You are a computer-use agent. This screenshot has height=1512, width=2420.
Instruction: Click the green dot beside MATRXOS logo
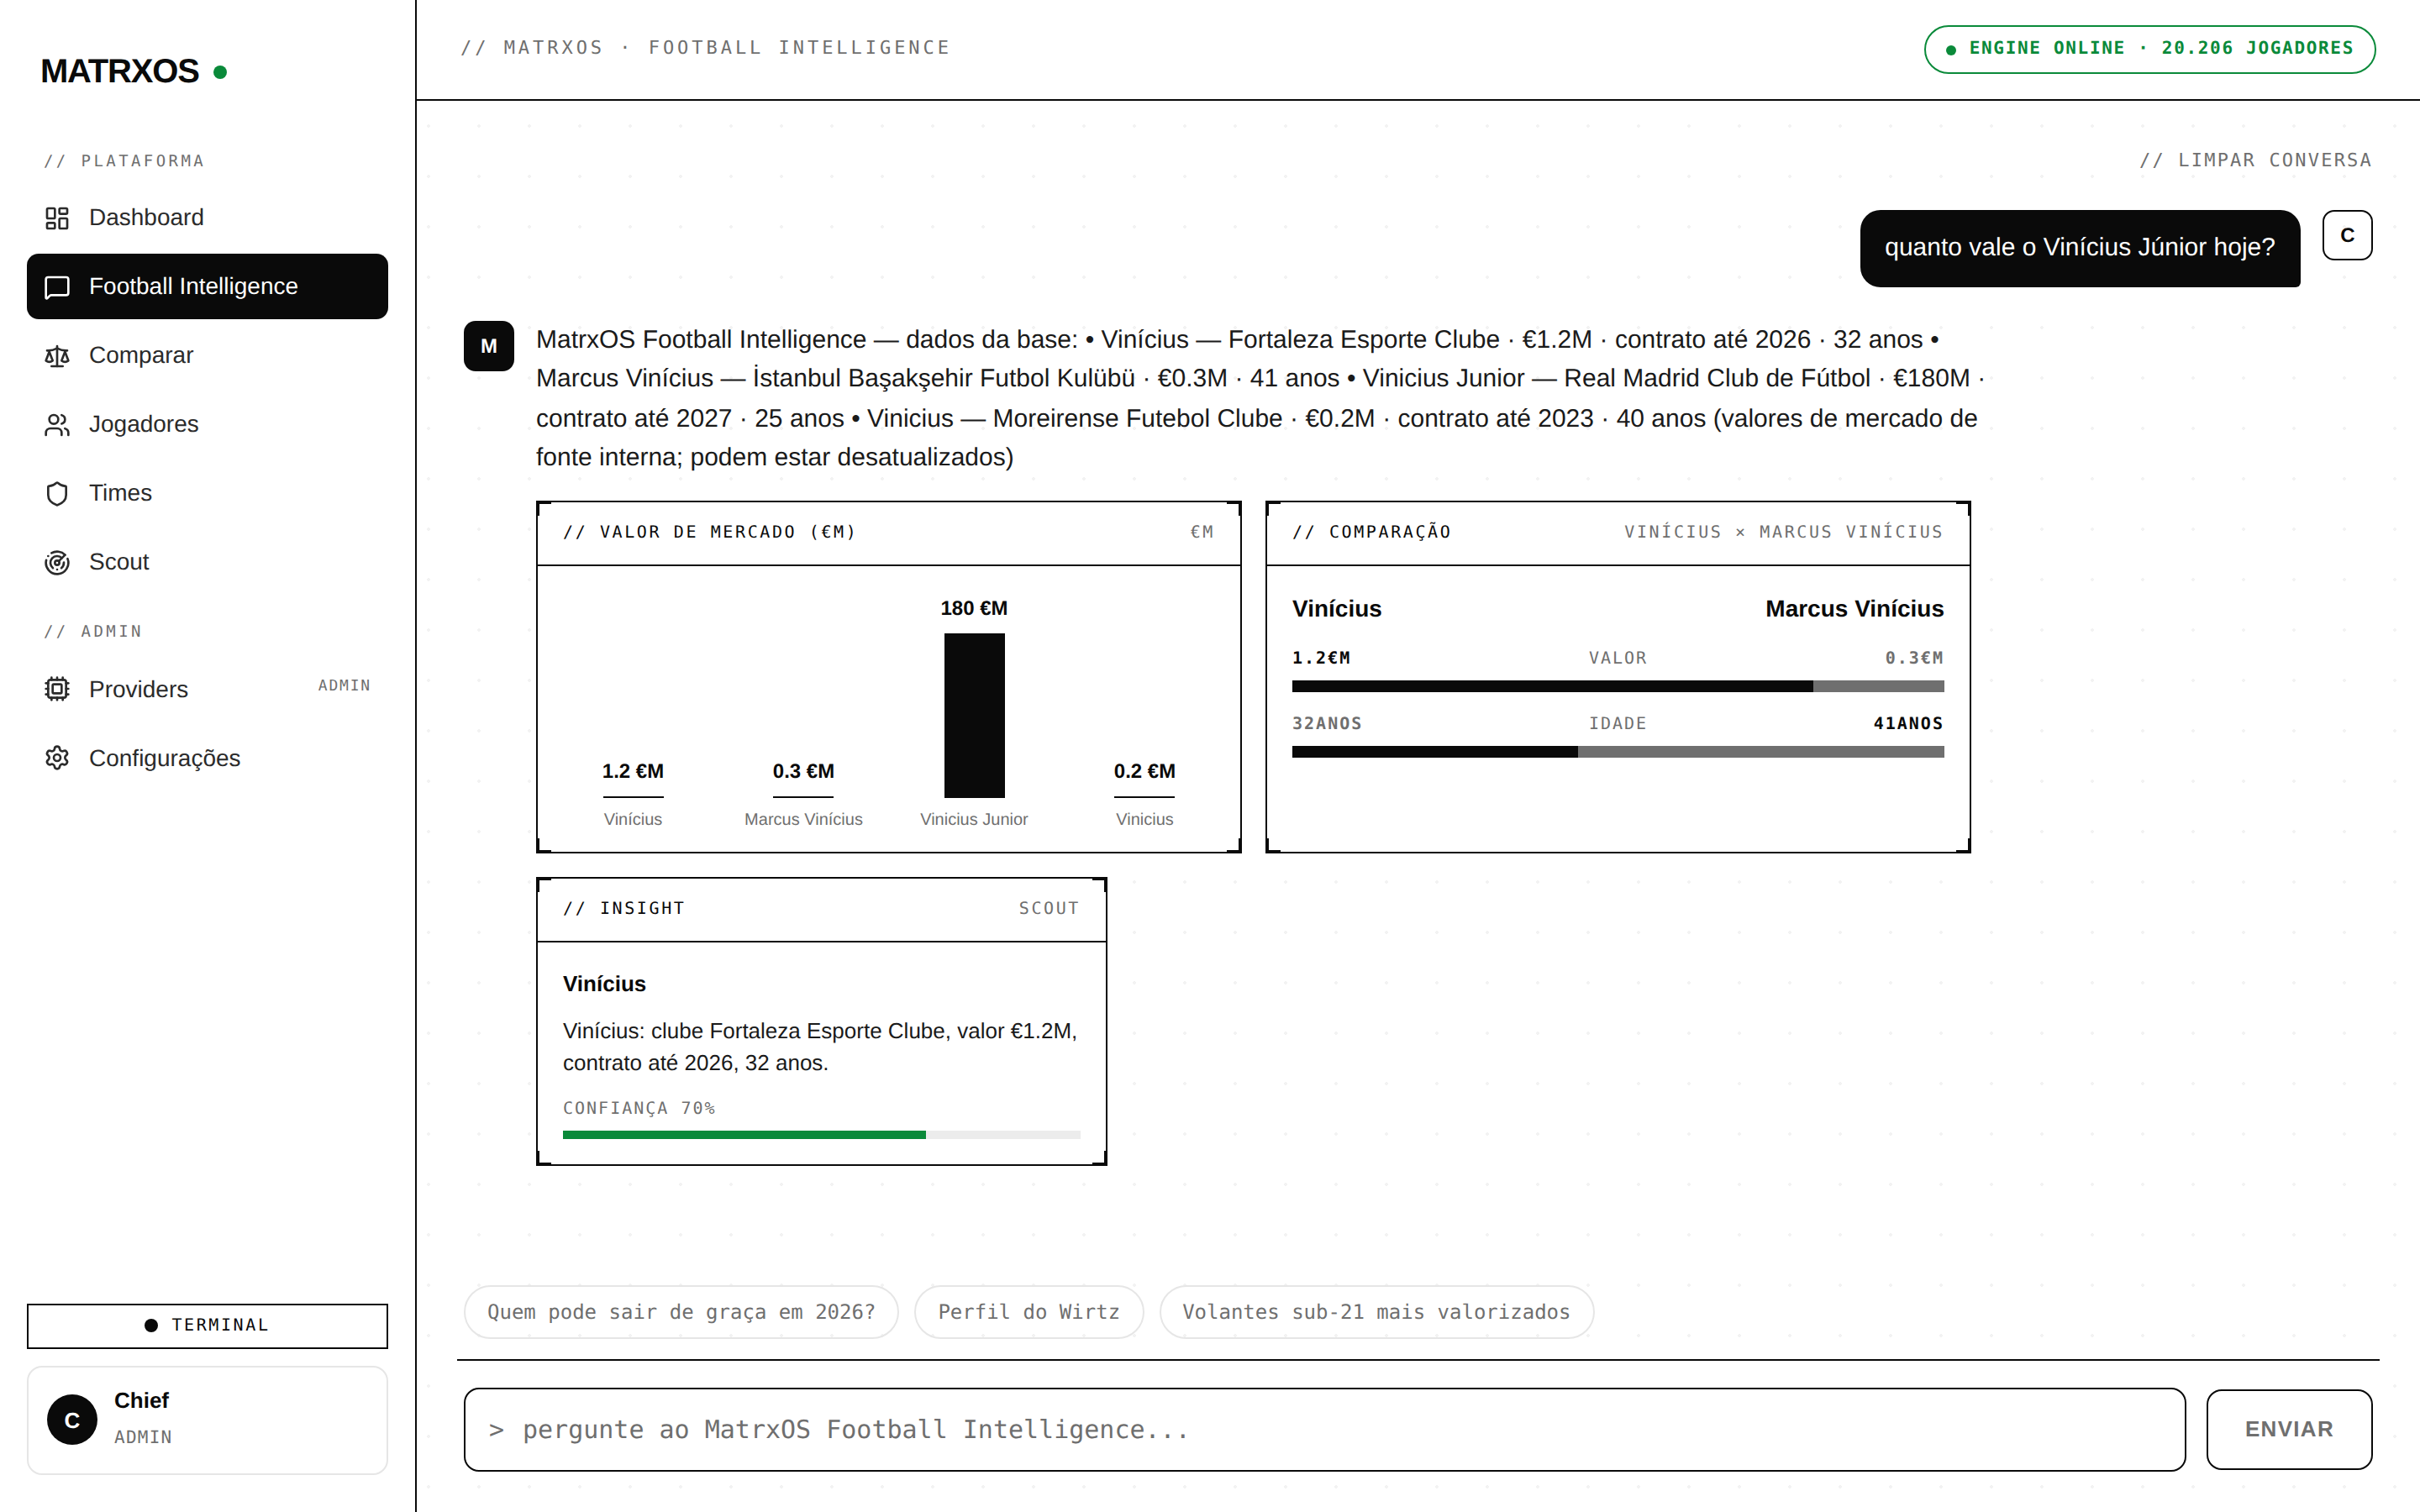pyautogui.click(x=220, y=72)
